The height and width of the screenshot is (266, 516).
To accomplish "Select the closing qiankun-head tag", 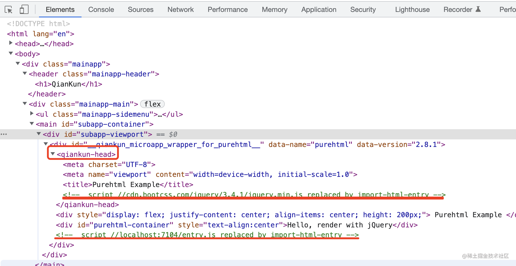I will [87, 204].
